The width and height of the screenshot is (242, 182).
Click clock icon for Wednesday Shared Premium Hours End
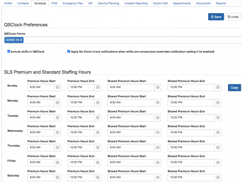pyautogui.click(x=218, y=132)
